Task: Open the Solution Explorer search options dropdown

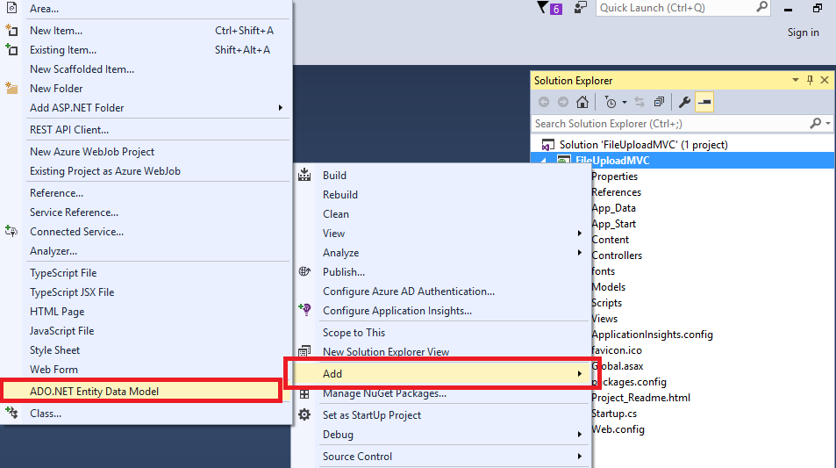Action: (828, 123)
